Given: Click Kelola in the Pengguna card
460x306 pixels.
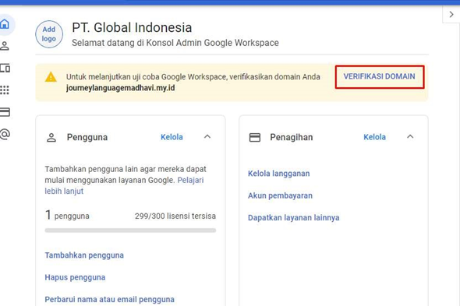Looking at the screenshot, I should click(172, 137).
